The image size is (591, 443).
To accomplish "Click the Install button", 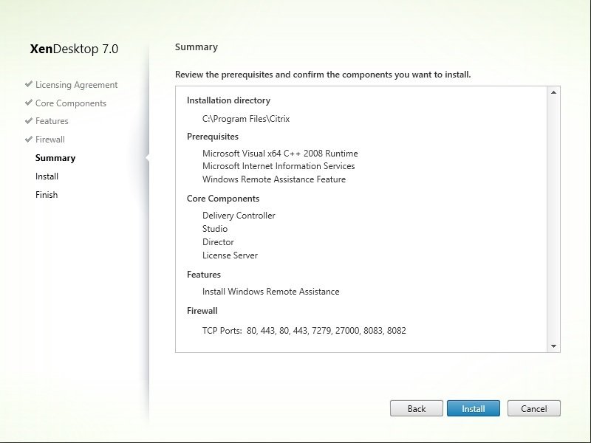I will 474,408.
